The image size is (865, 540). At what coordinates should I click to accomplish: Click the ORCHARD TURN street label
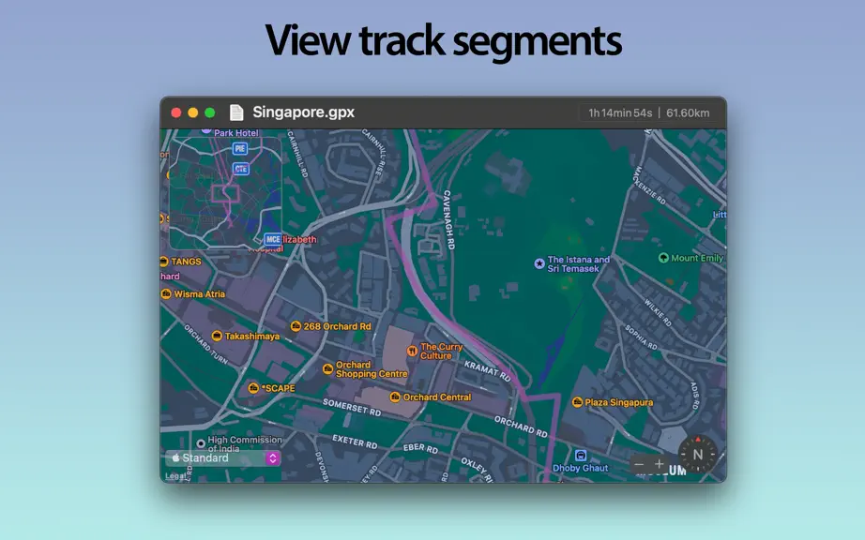coord(205,344)
